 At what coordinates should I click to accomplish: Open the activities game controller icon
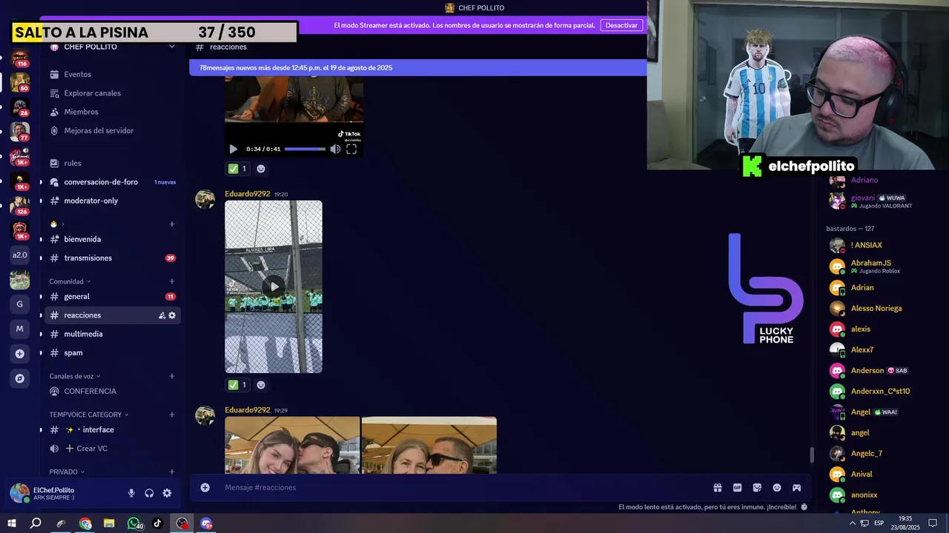click(x=796, y=488)
